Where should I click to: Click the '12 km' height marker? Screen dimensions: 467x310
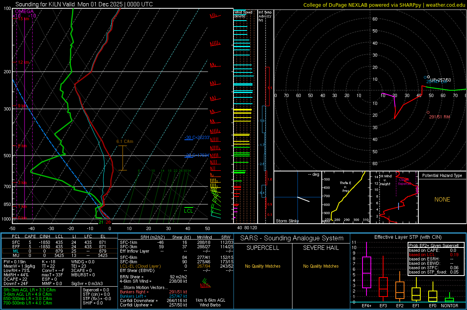[23, 62]
